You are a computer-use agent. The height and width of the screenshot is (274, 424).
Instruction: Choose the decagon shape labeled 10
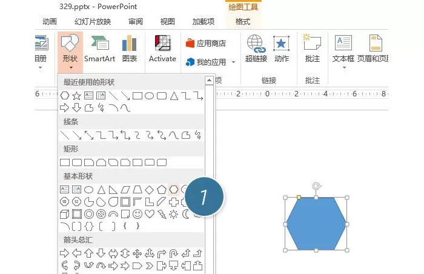(64, 202)
